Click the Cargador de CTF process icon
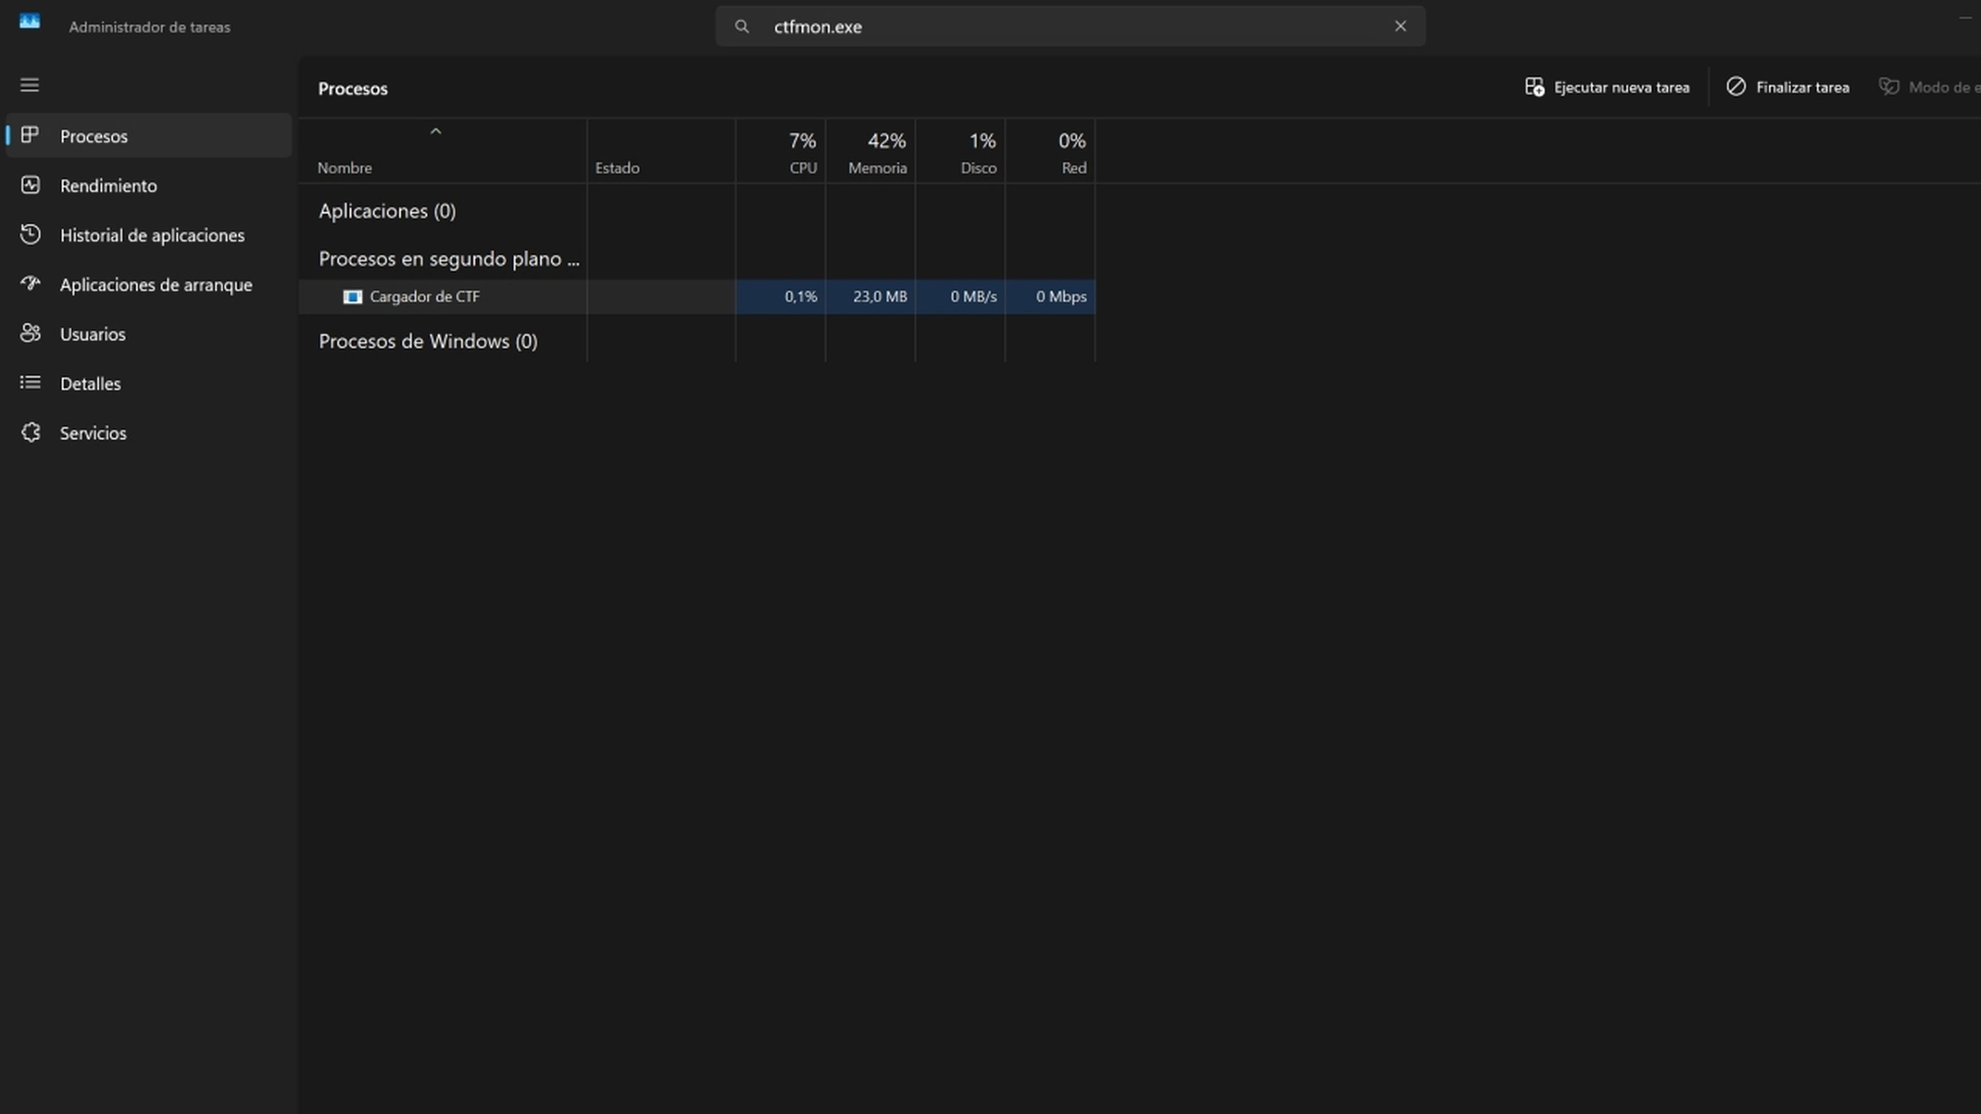The width and height of the screenshot is (1981, 1114). pyautogui.click(x=352, y=297)
